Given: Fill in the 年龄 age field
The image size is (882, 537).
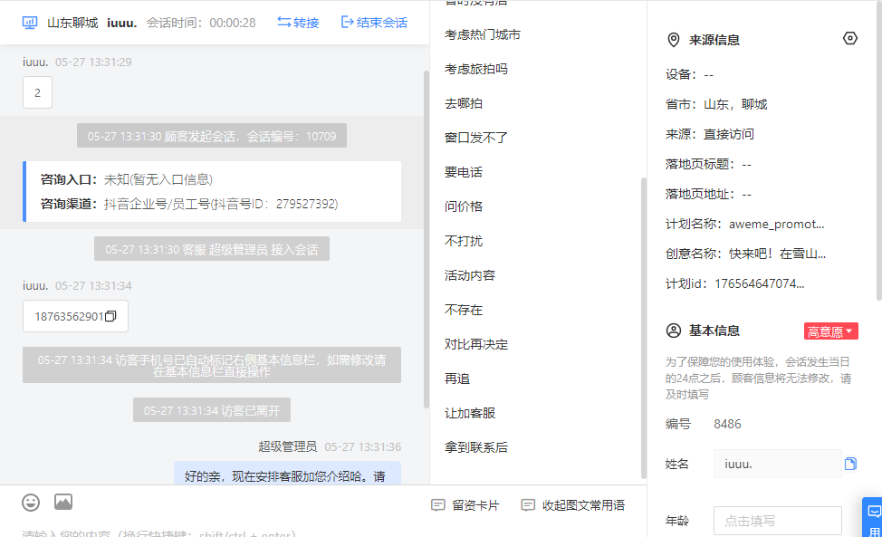Looking at the screenshot, I should coord(777,521).
